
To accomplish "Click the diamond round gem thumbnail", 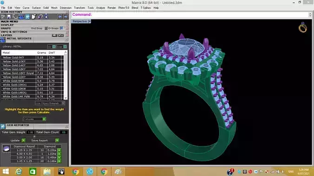I will (x=6, y=149).
